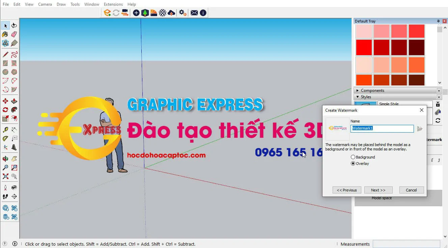Click the Next button in Create Watermark

pyautogui.click(x=378, y=190)
